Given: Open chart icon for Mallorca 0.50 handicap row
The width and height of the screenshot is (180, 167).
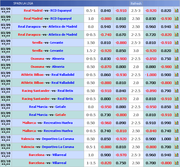Looking at the screenshot, I should (177, 123).
